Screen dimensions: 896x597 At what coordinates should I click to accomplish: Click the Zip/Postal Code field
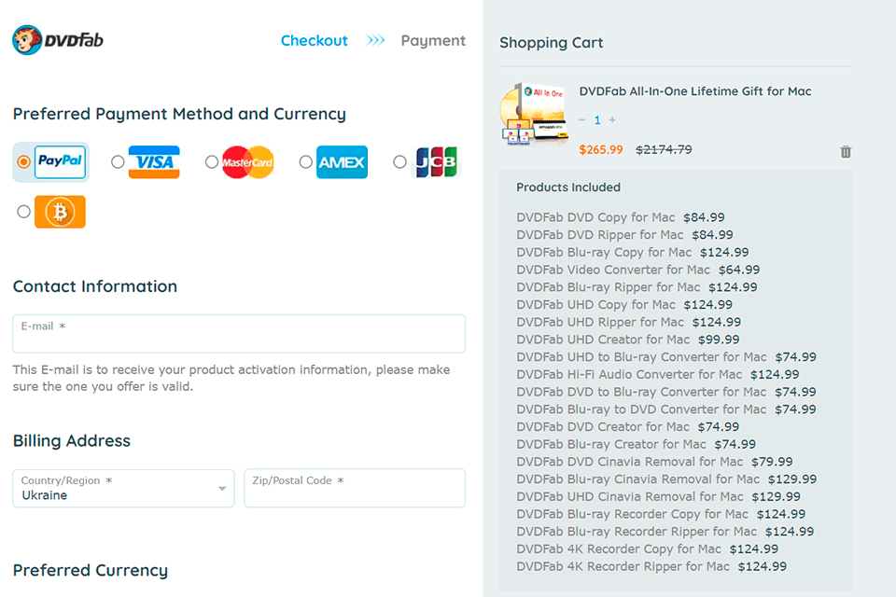click(x=355, y=488)
